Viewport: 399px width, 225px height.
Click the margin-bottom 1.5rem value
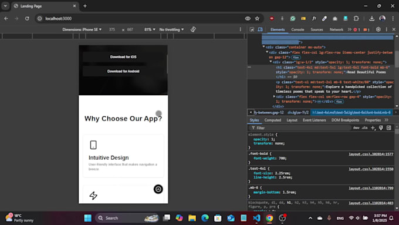click(x=289, y=192)
